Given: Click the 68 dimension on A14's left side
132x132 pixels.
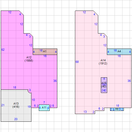Looking at the screenshot, I should [x=77, y=62].
